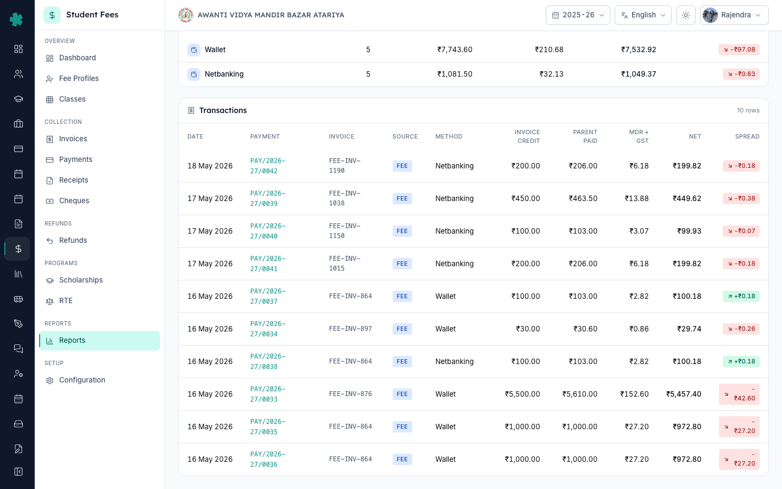
Task: Open Cheques in the sidebar
Action: [x=99, y=201]
